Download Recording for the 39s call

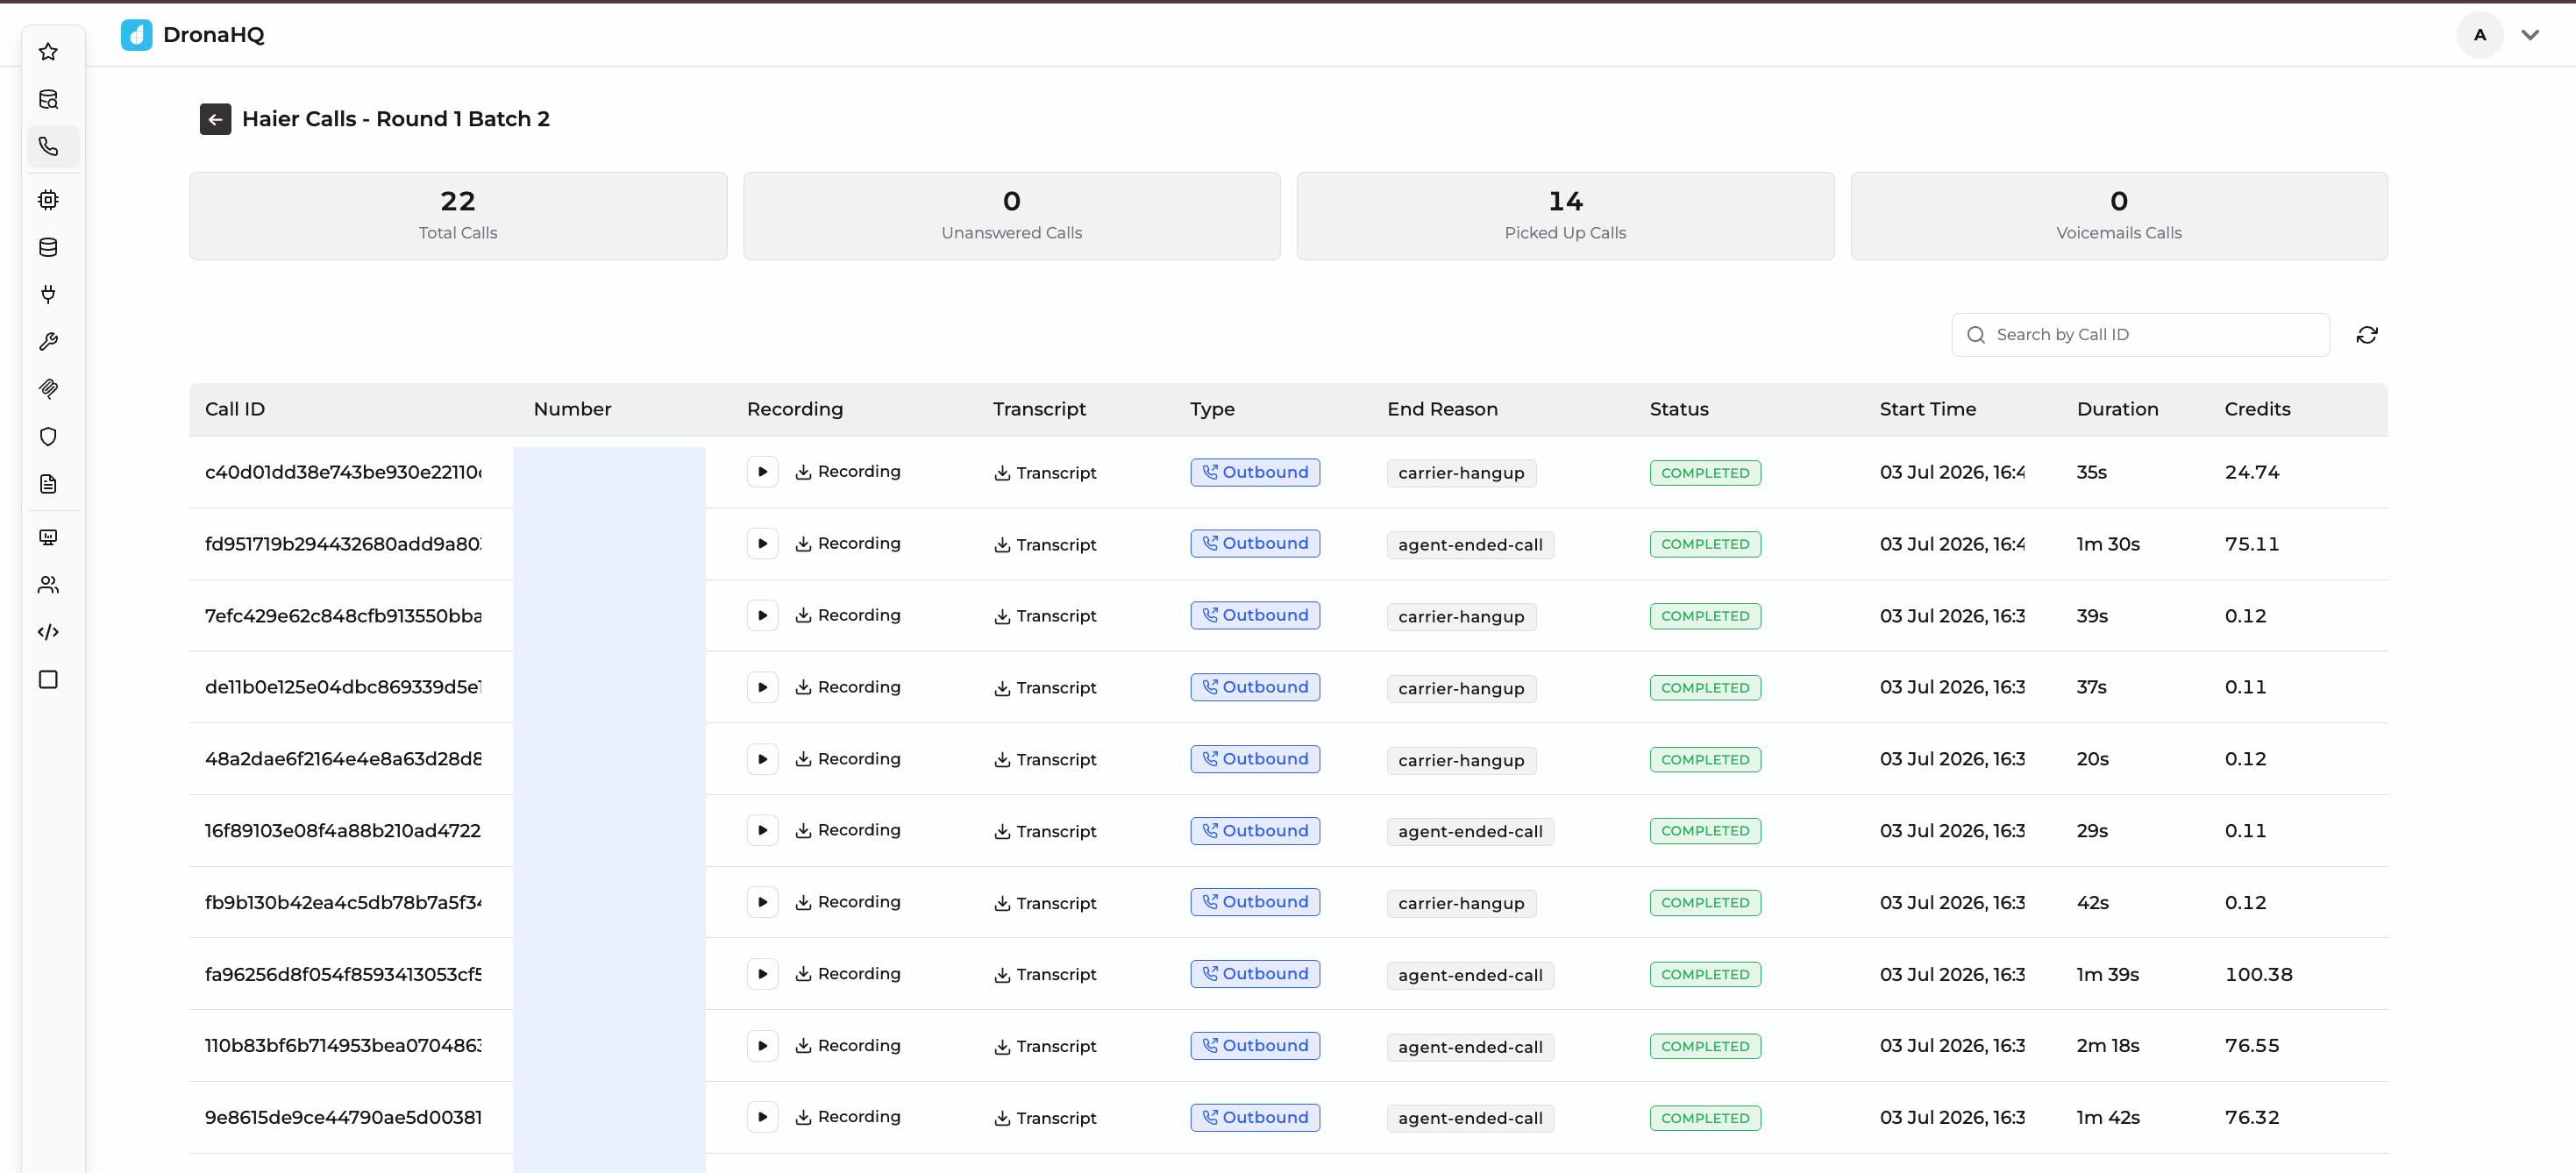click(x=848, y=616)
